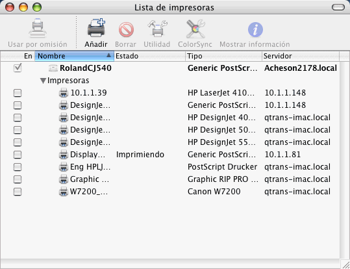Click the resize grip at window corner
The image size is (350, 269).
pos(345,264)
